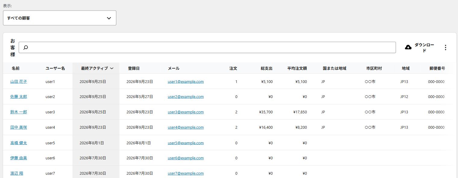
Task: Click email user6@example.com
Action: click(186, 158)
